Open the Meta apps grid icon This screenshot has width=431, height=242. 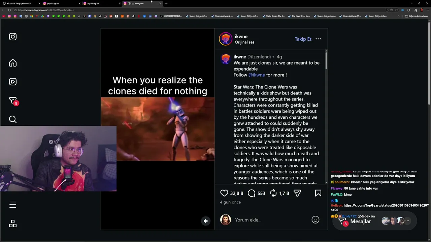click(13, 224)
